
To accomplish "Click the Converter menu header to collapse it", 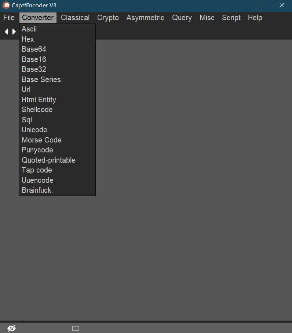I will [x=38, y=18].
